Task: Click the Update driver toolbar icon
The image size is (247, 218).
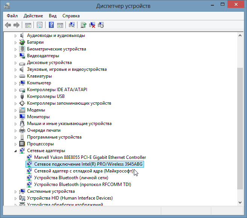Action: click(x=83, y=25)
